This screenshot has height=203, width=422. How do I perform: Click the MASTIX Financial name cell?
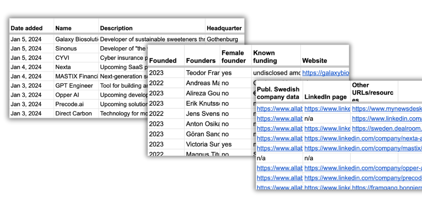tap(77, 76)
